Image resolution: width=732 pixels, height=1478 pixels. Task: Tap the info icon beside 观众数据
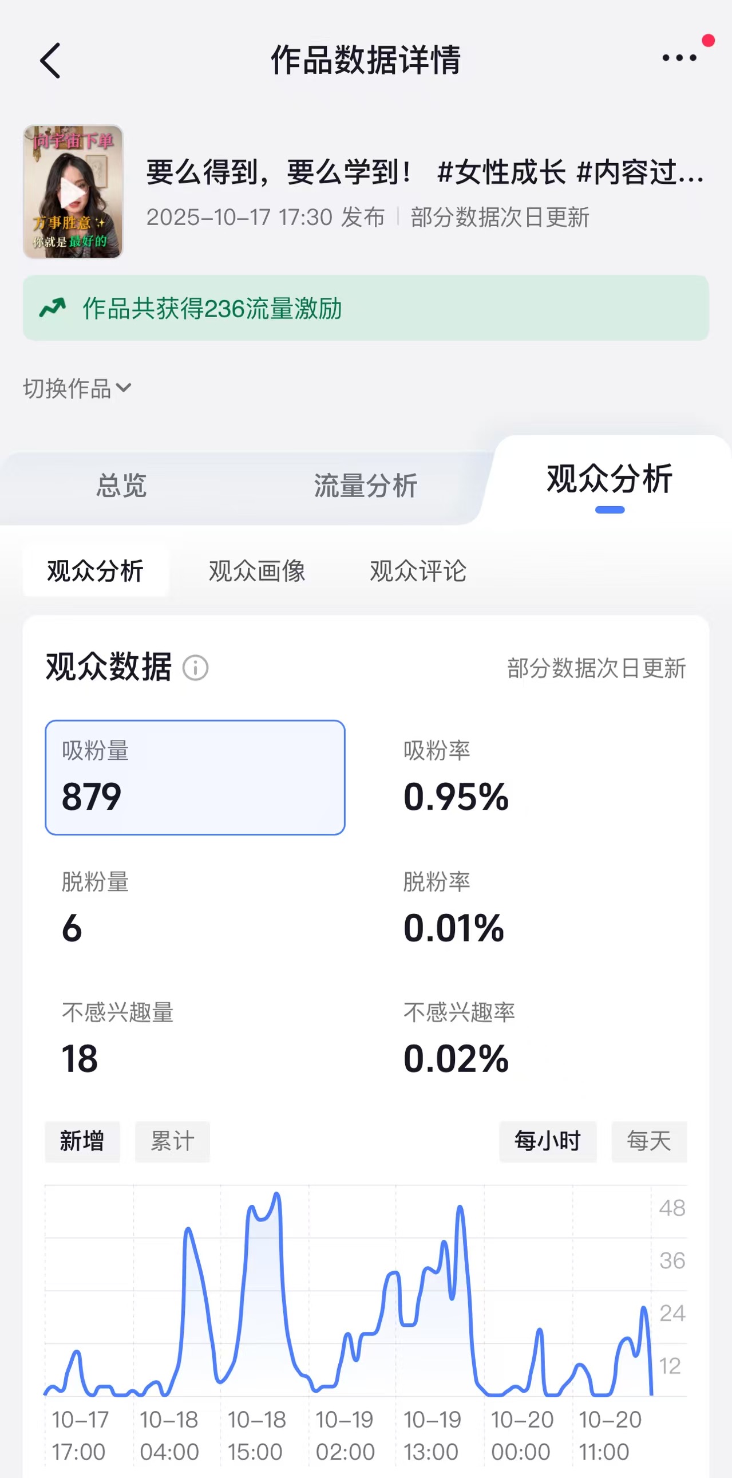pyautogui.click(x=195, y=668)
